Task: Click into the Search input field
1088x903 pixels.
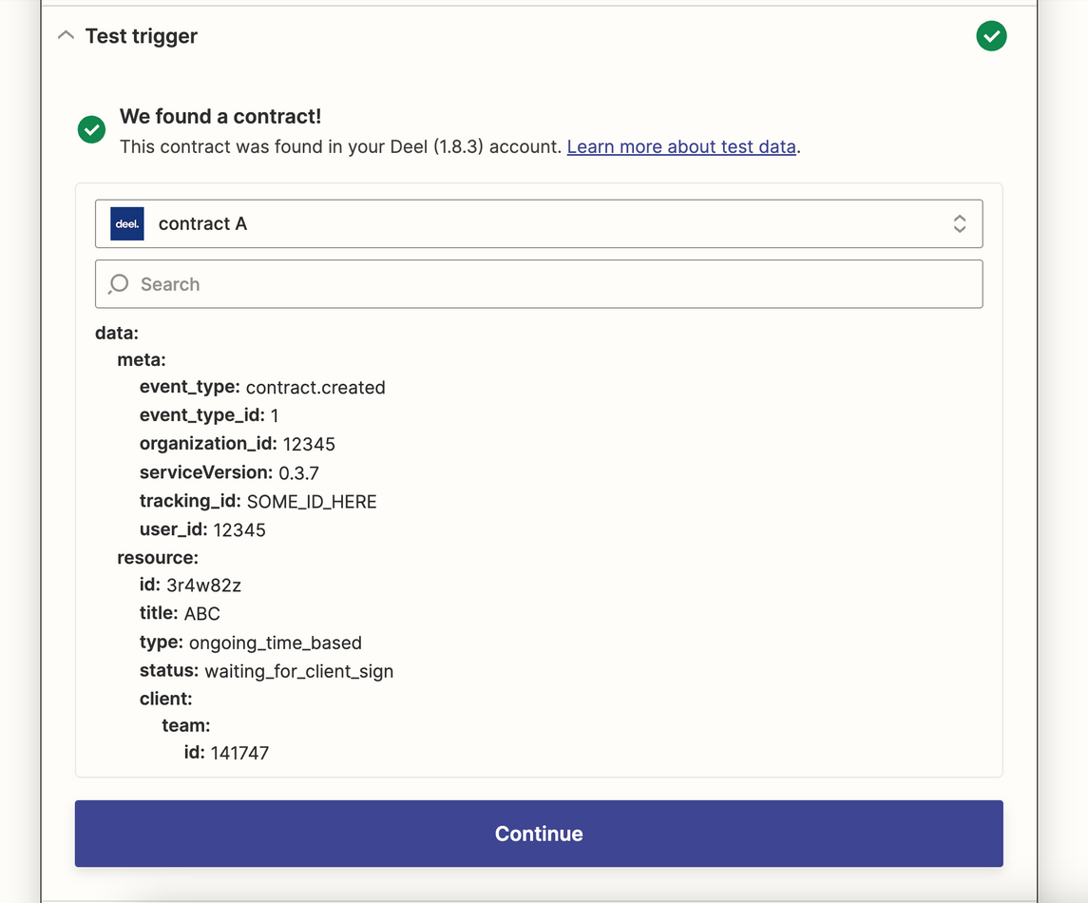Action: [x=380, y=283]
